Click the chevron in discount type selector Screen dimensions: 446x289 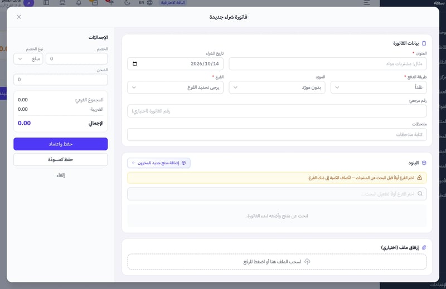[20, 59]
